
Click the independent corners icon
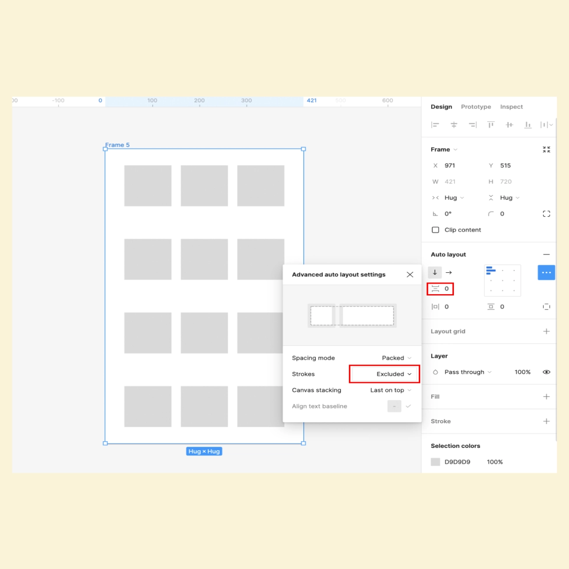click(546, 214)
